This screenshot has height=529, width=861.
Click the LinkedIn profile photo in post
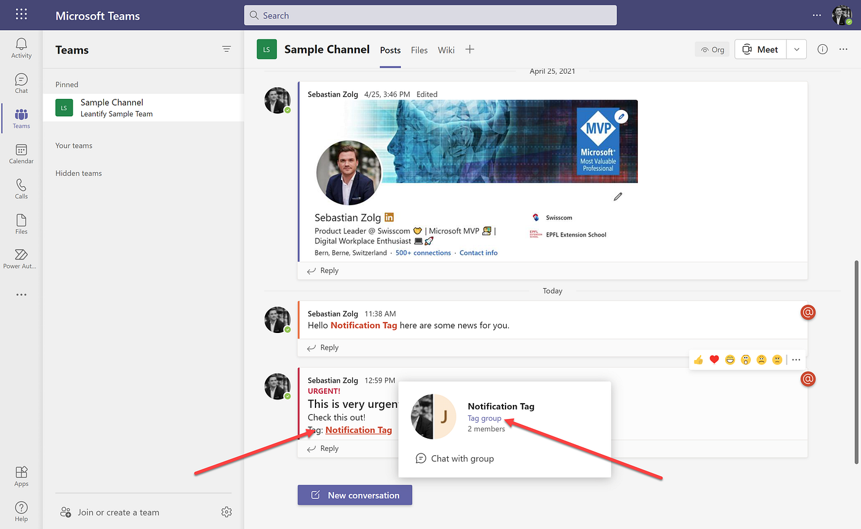pyautogui.click(x=349, y=173)
